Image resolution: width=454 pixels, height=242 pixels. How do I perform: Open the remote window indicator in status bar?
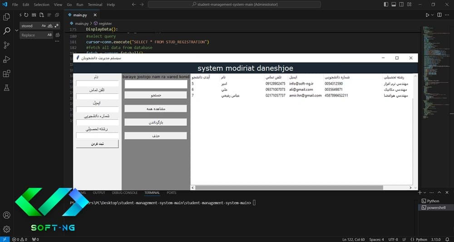[5, 239]
